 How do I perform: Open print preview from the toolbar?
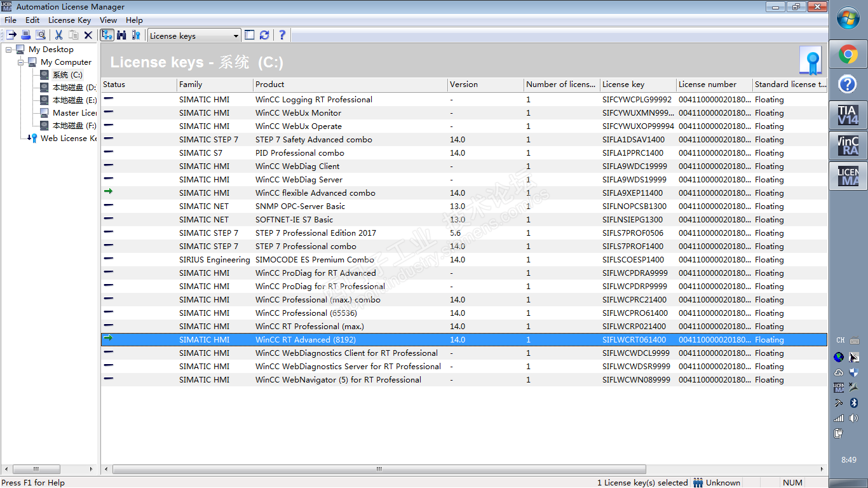coord(41,36)
